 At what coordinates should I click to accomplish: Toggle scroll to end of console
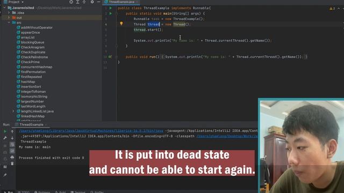[12, 151]
